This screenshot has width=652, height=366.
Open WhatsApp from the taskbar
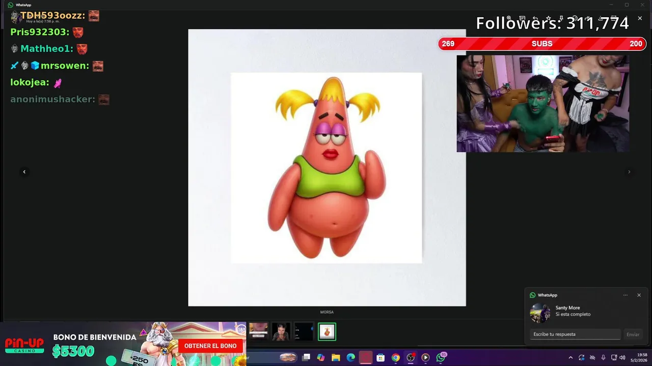(441, 358)
